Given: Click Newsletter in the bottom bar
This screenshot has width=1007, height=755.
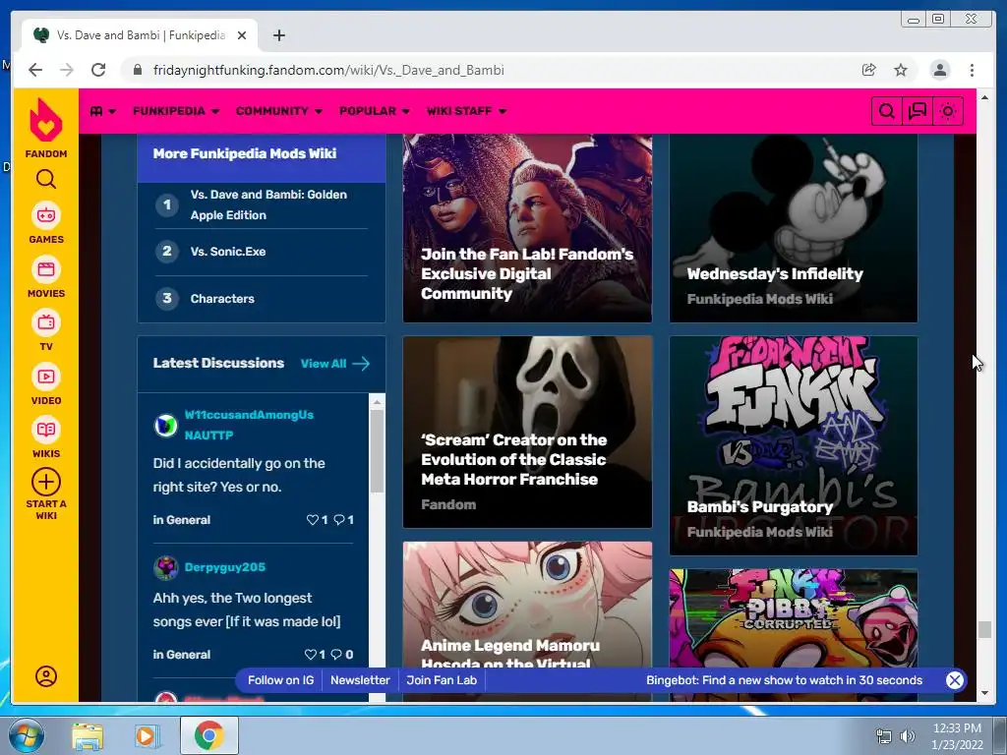Looking at the screenshot, I should 360,680.
